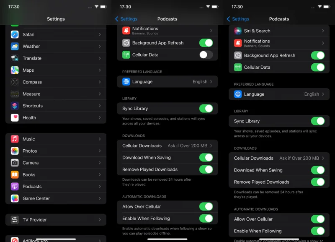The height and width of the screenshot is (242, 335).
Task: Open the Books settings row
Action: [x=56, y=174]
